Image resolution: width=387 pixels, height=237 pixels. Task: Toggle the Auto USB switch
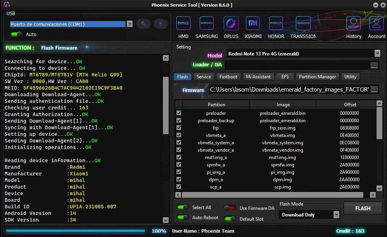[17, 34]
